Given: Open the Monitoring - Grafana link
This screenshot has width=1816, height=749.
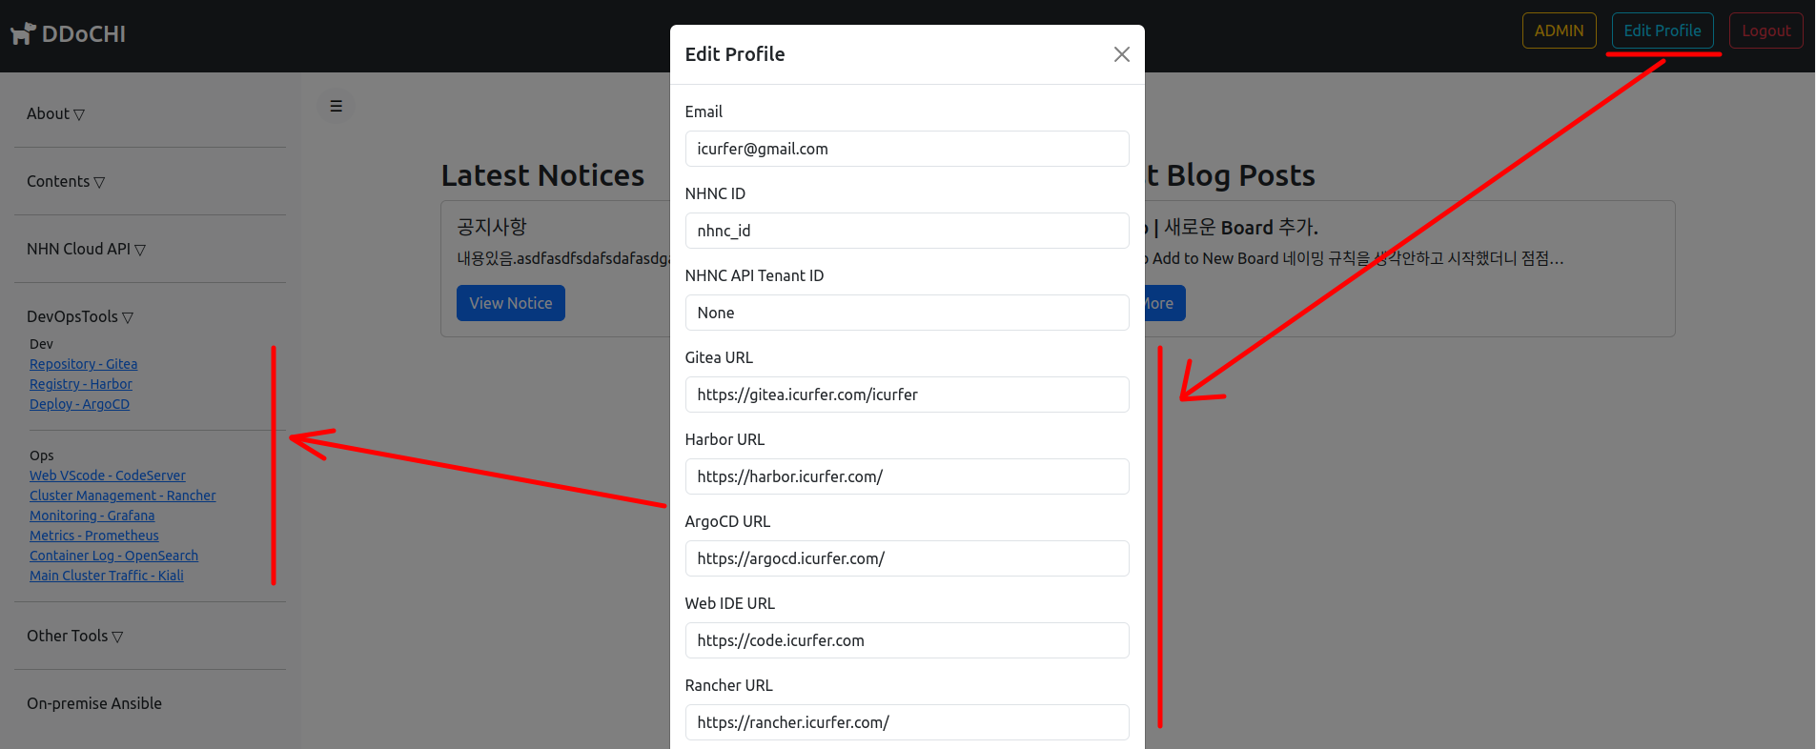Looking at the screenshot, I should coord(92,516).
